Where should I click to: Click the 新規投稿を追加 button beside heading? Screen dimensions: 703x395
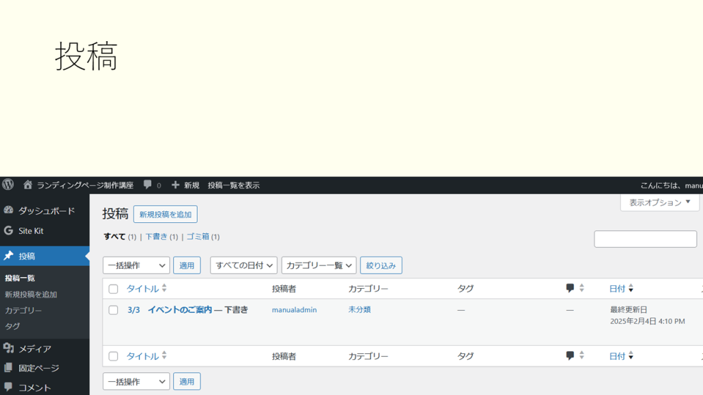165,214
